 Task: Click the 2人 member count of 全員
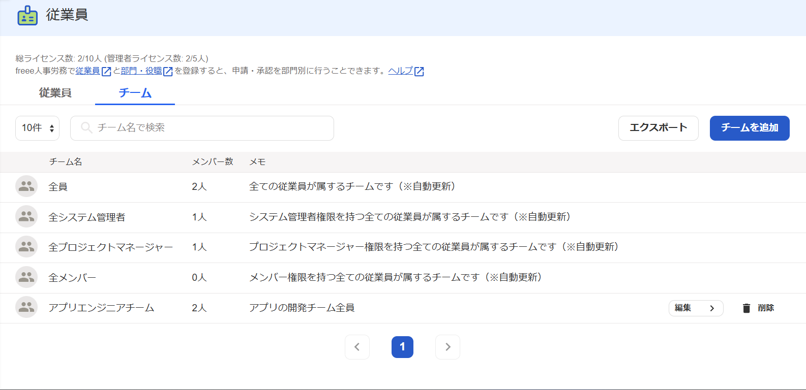coord(199,187)
